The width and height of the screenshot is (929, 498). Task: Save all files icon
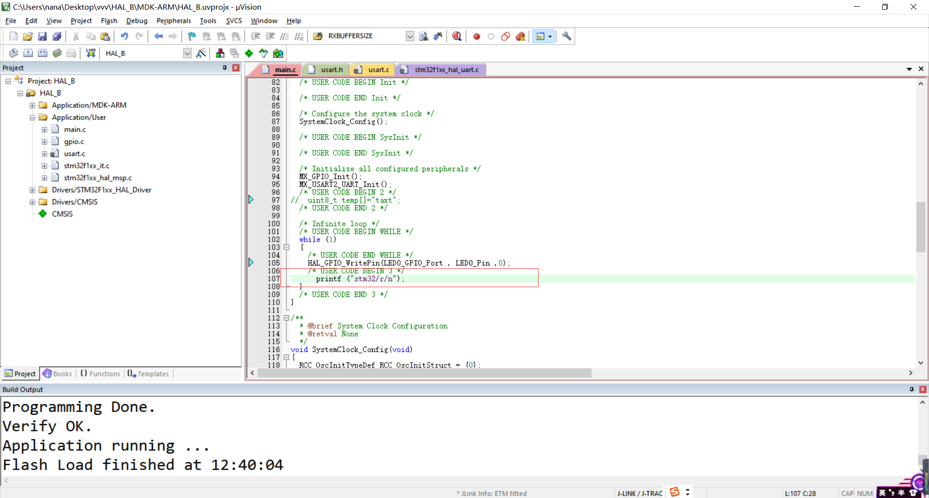coord(57,36)
